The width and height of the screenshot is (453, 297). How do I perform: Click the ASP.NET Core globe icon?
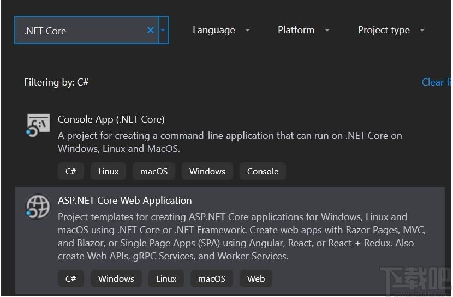38,207
